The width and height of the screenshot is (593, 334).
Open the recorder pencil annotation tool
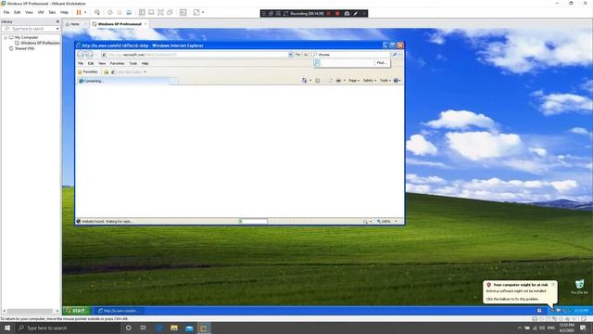pyautogui.click(x=356, y=13)
